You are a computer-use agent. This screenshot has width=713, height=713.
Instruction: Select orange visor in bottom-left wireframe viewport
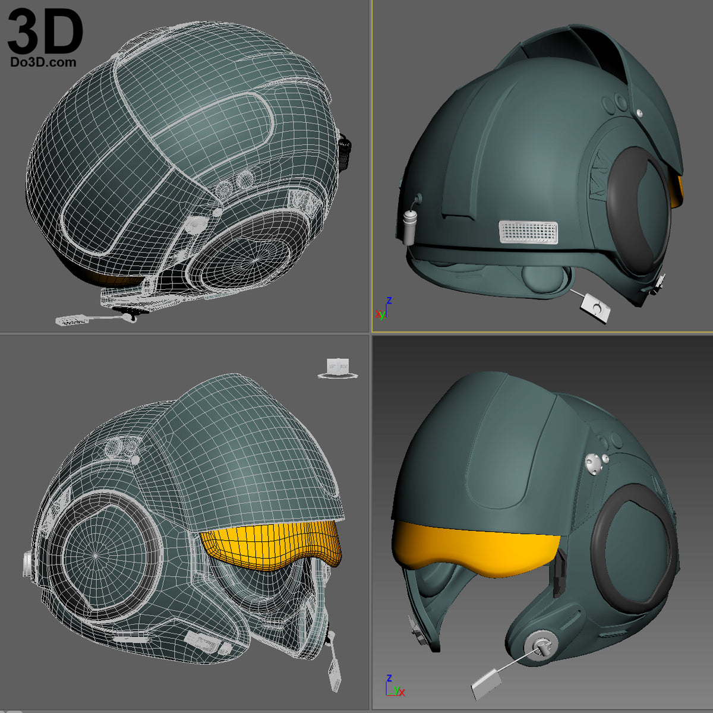(273, 545)
